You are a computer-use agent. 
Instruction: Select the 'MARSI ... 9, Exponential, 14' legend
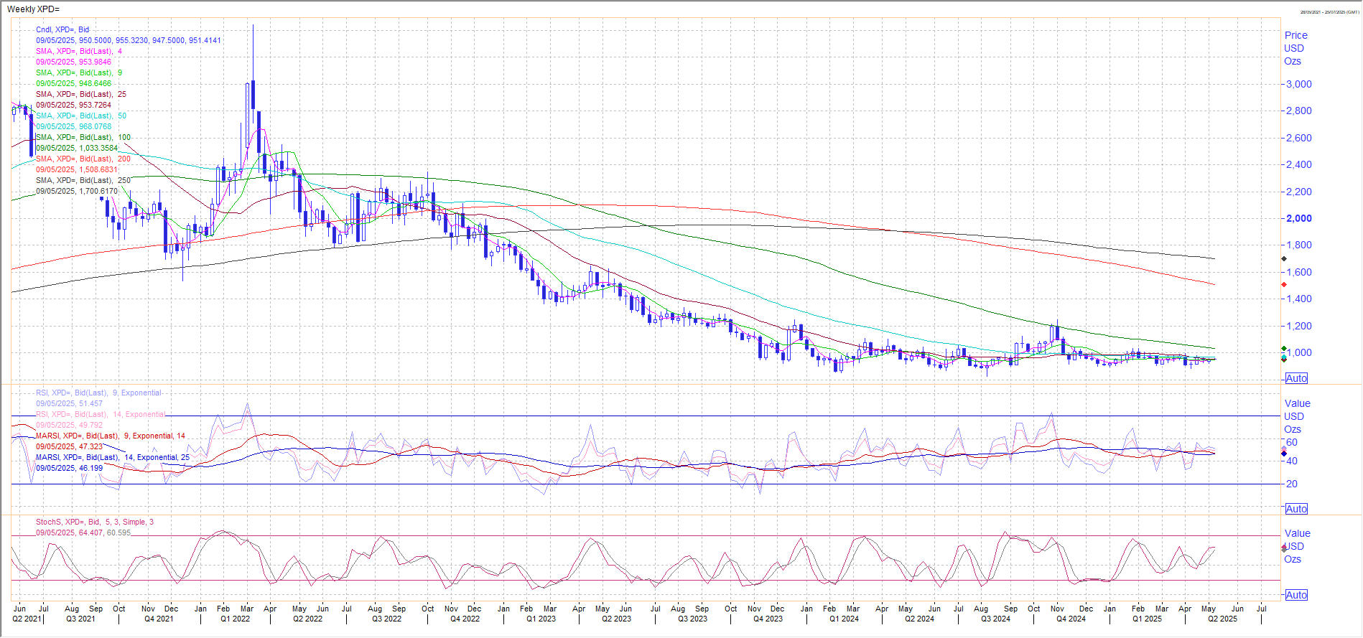(x=111, y=436)
